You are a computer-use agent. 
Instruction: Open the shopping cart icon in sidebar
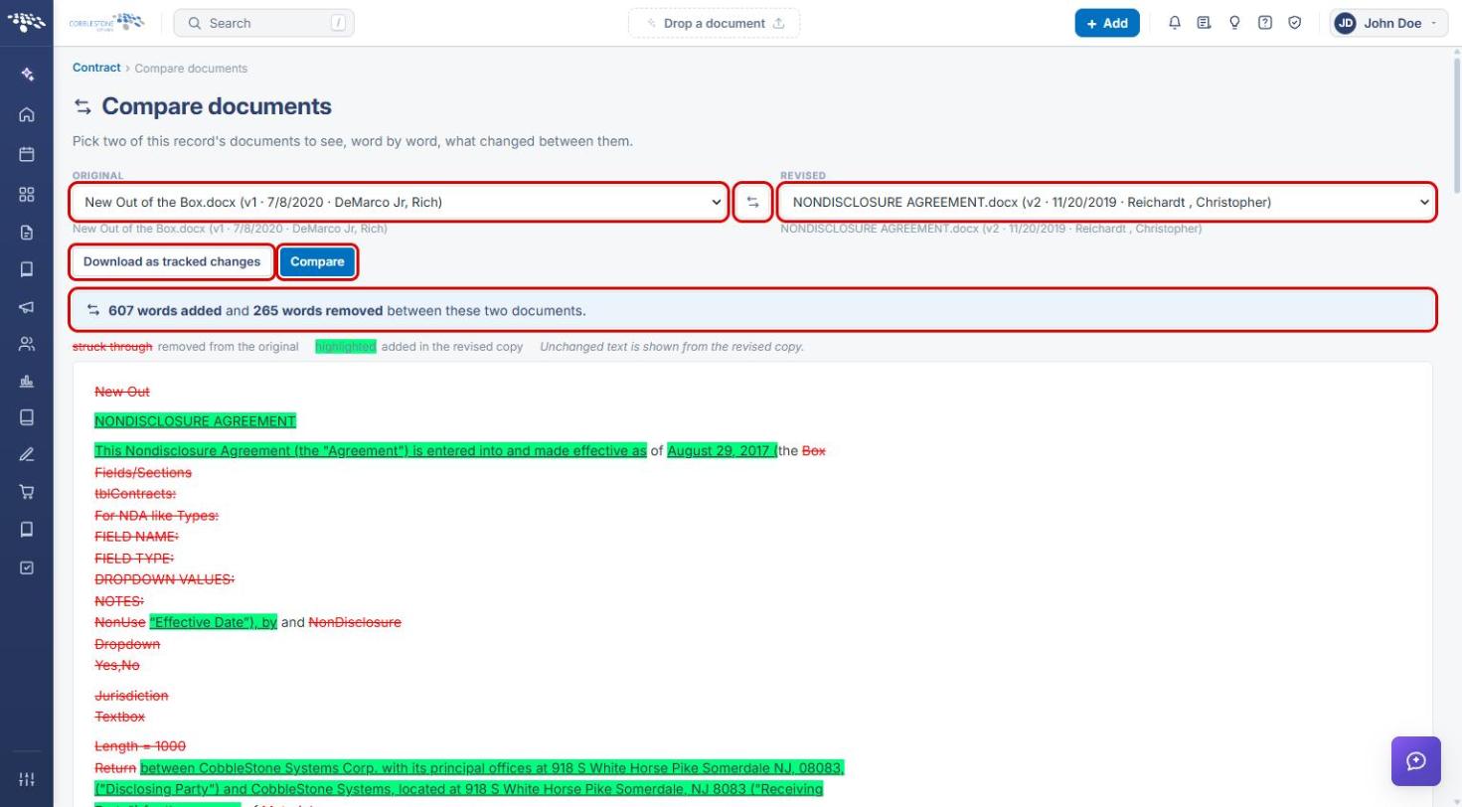(27, 492)
